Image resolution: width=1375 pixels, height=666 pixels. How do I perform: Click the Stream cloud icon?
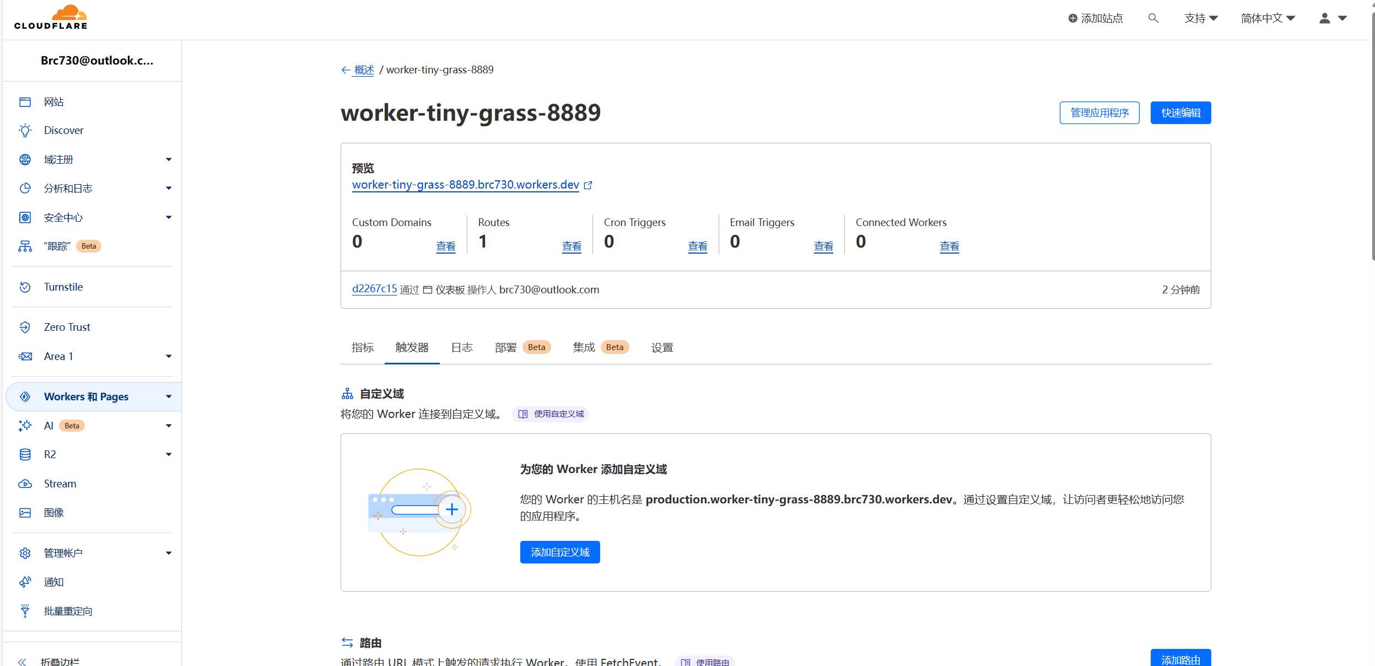point(25,484)
